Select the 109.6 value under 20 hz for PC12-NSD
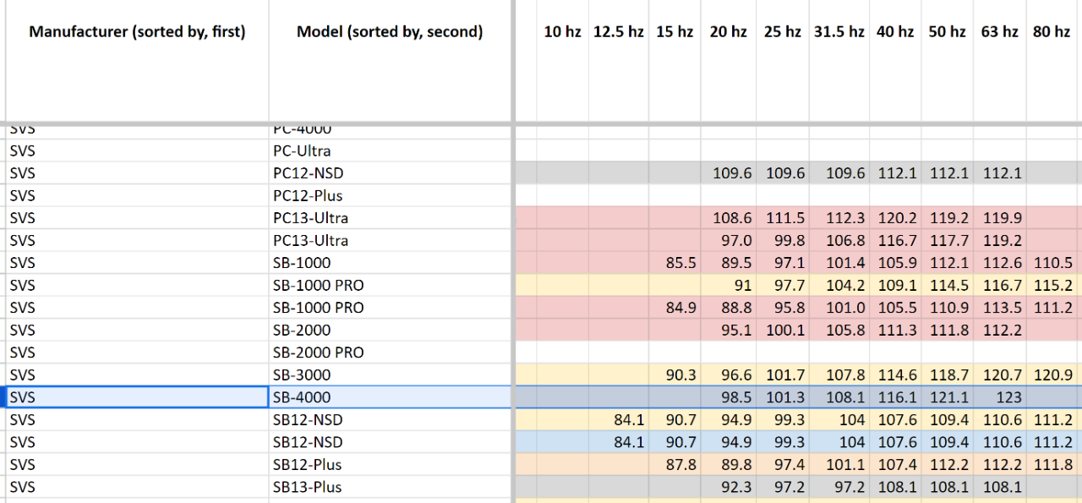Viewport: 1082px width, 503px height. 728,173
